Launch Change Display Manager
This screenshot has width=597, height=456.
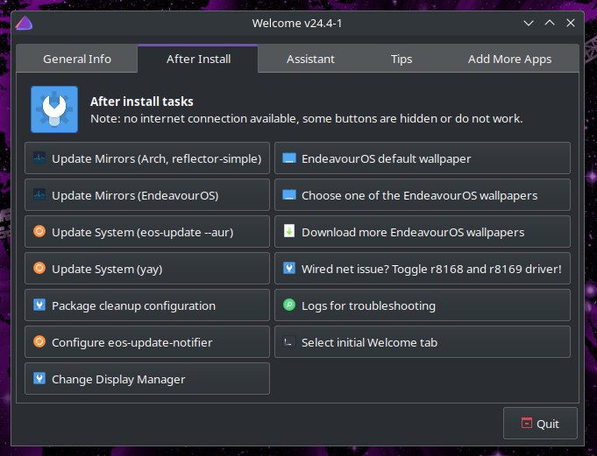pyautogui.click(x=147, y=378)
